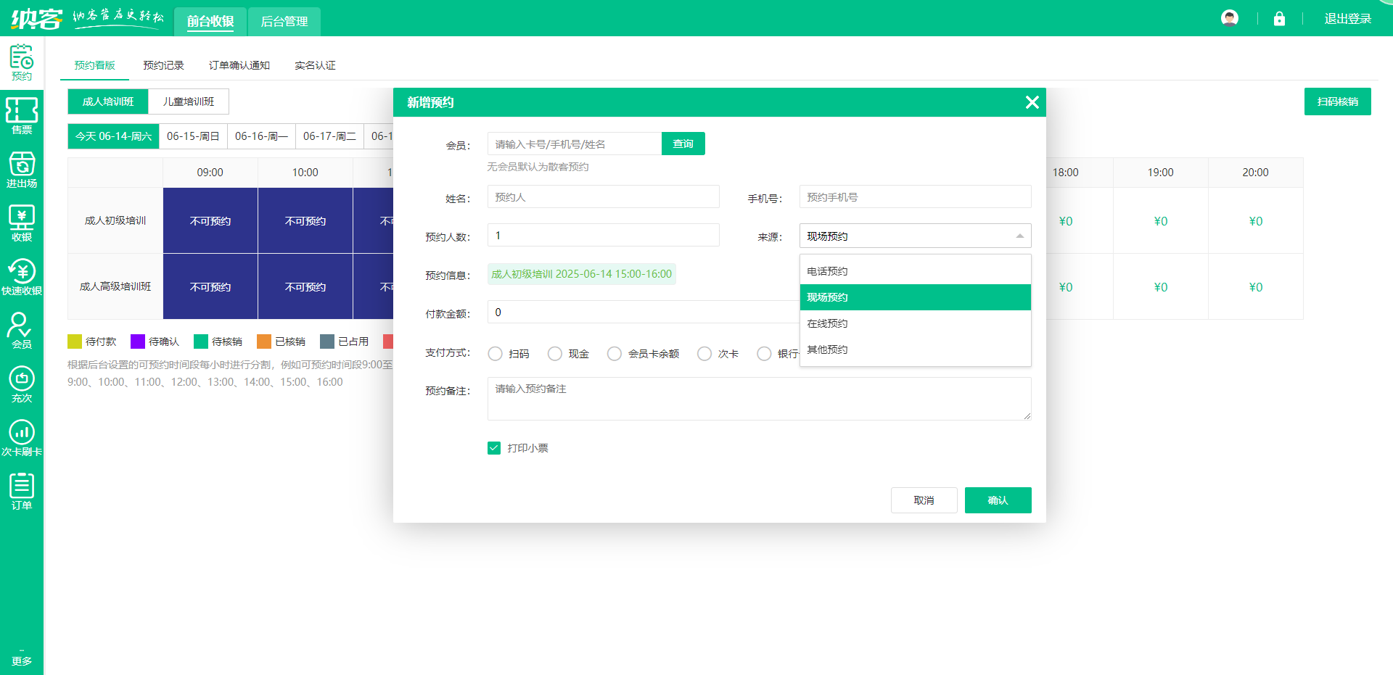The width and height of the screenshot is (1393, 675).
Task: Switch to the 预约记录 tab
Action: pos(163,65)
